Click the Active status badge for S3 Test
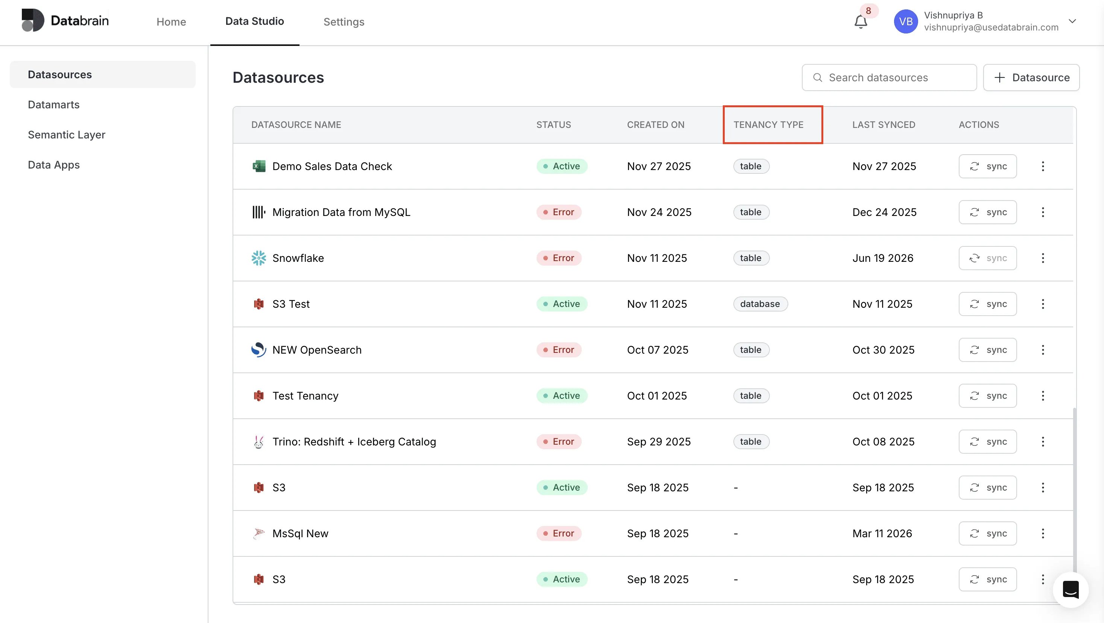This screenshot has width=1104, height=623. click(562, 304)
